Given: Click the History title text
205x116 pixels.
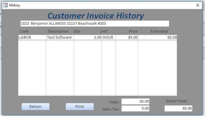Looking at the screenshot, I should 15,5.
